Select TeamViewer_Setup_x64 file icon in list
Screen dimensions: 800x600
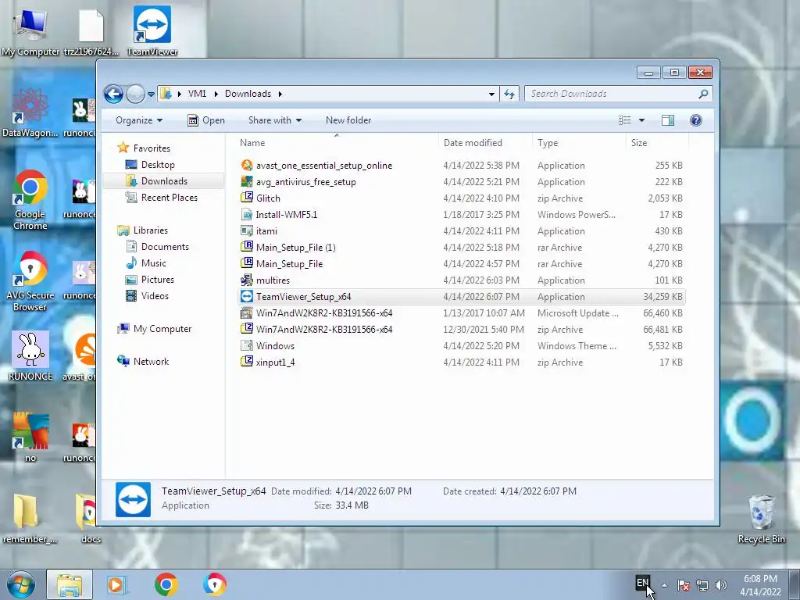(x=247, y=296)
